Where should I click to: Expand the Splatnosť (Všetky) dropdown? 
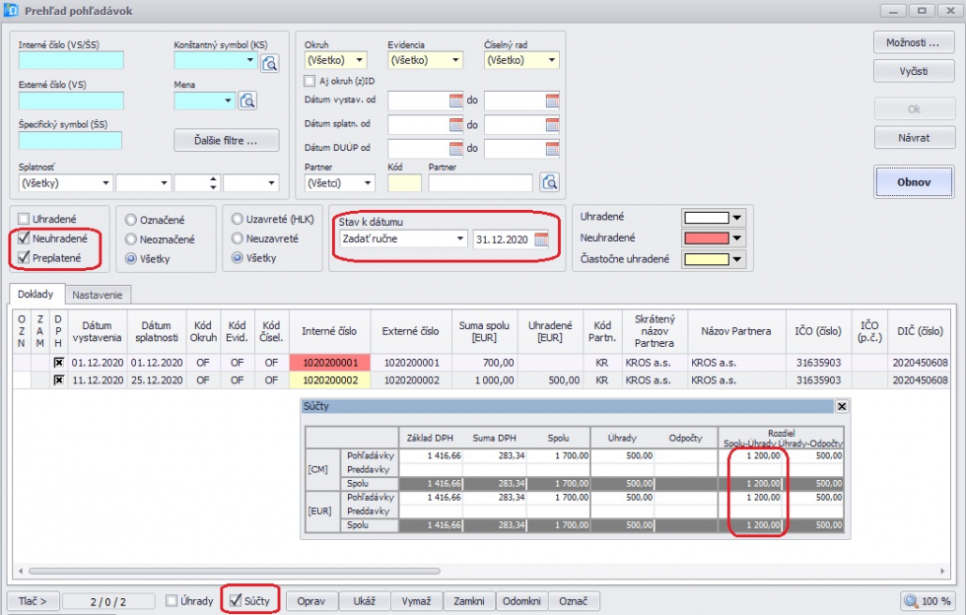click(x=105, y=183)
